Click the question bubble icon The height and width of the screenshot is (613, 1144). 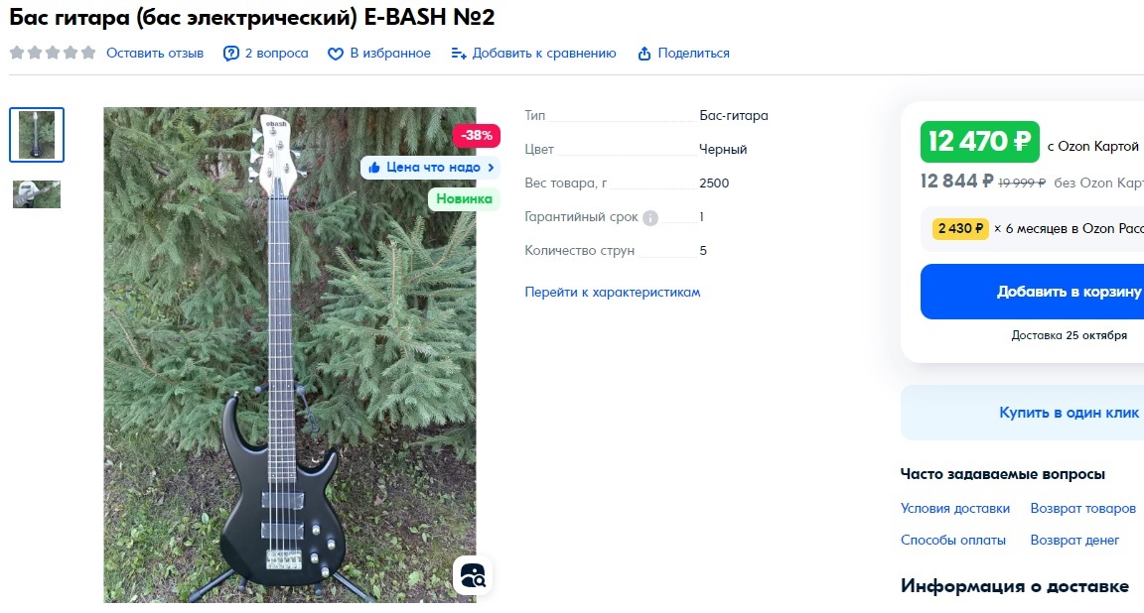pyautogui.click(x=231, y=54)
